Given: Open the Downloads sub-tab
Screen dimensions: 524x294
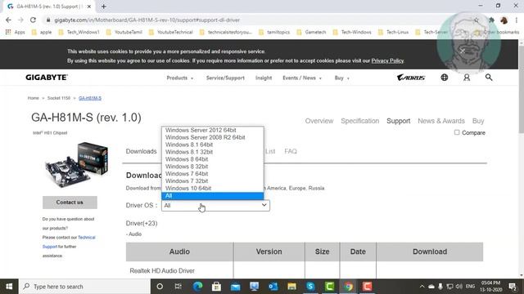Looking at the screenshot, I should click(x=141, y=151).
